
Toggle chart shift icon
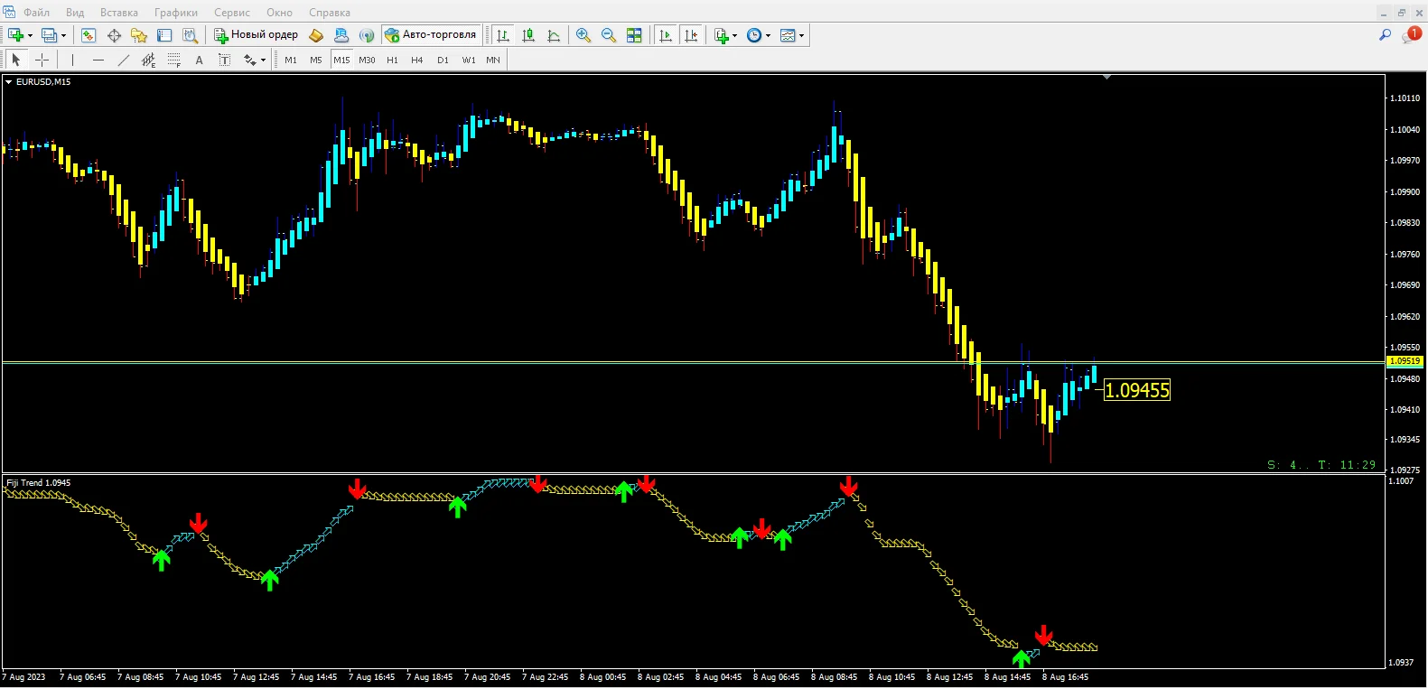click(x=691, y=35)
